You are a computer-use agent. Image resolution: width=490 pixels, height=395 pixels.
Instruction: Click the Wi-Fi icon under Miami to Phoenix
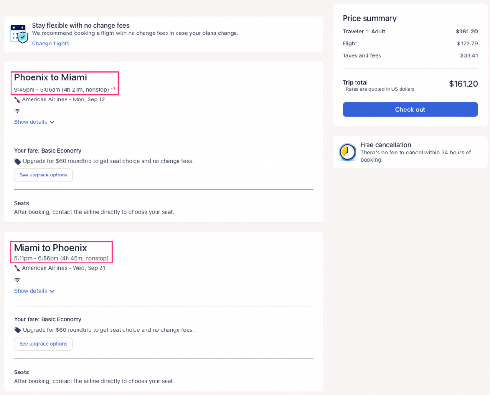pos(17,280)
